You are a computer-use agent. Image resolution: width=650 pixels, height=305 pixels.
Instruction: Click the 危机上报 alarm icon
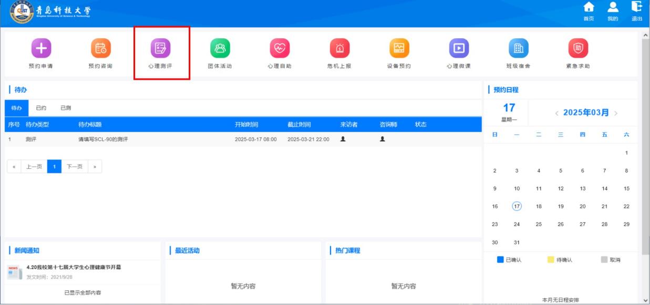339,48
